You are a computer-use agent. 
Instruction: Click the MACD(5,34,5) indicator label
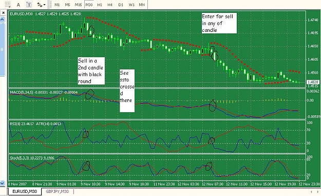click(44, 93)
